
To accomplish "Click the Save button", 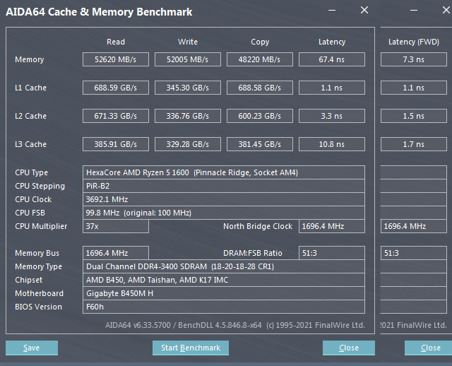I will pos(32,348).
